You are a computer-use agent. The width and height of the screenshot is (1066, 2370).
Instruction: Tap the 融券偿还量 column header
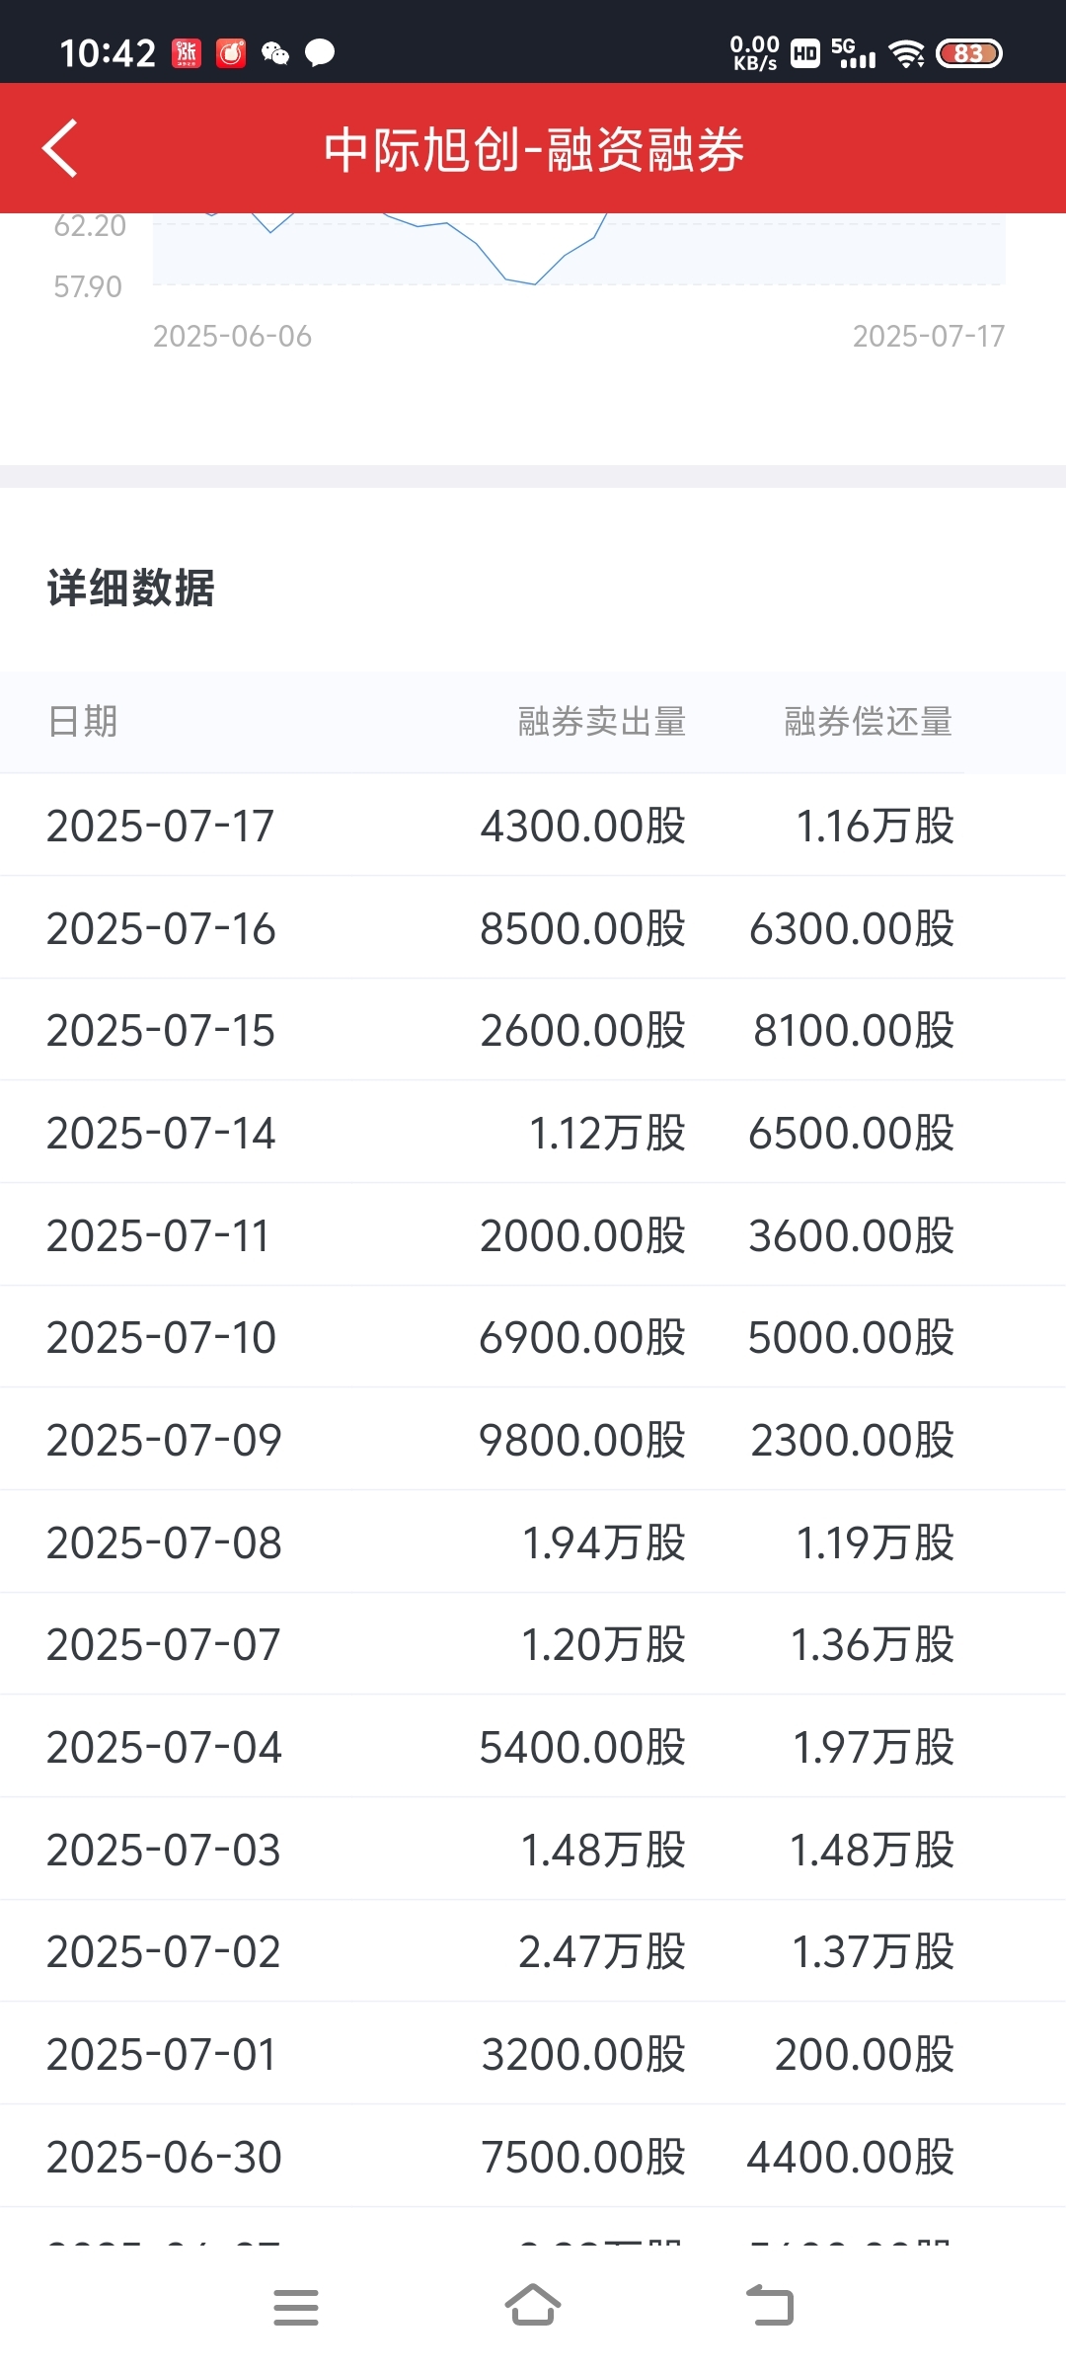(x=869, y=722)
